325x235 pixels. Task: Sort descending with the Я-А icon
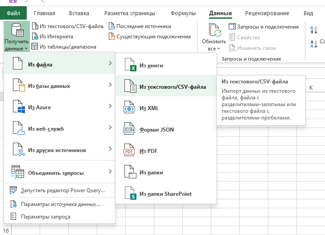point(313,44)
